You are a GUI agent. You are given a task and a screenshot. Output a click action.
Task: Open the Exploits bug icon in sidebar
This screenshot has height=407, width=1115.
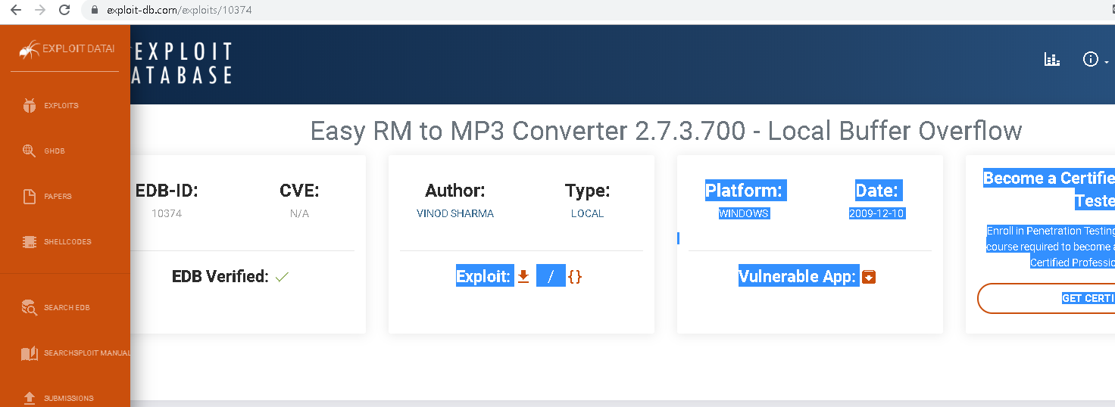coord(30,106)
